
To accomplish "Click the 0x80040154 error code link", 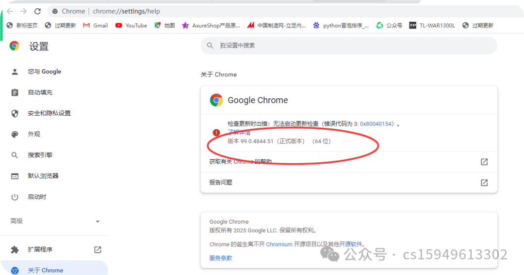I will coord(376,123).
